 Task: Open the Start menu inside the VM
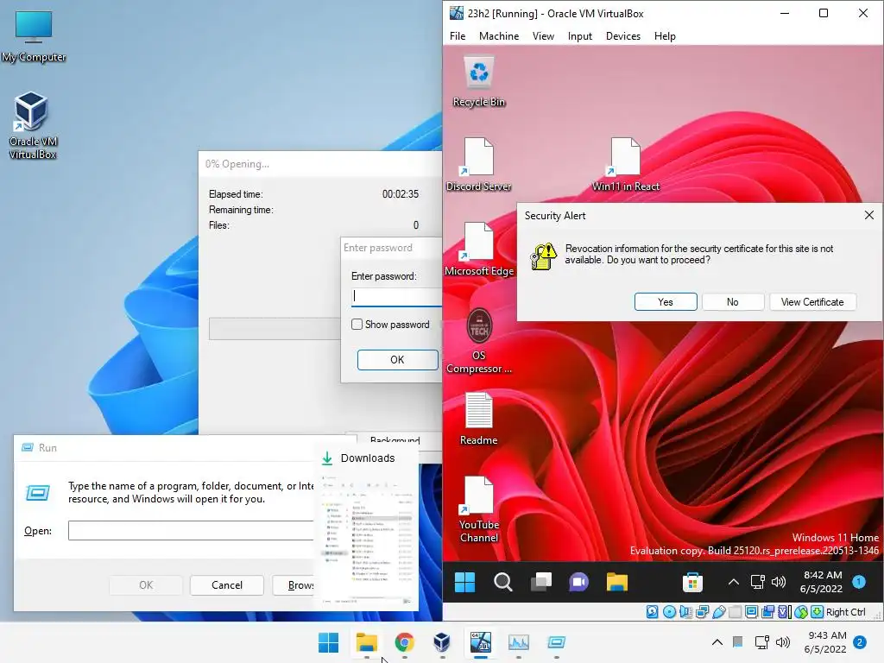tap(464, 582)
